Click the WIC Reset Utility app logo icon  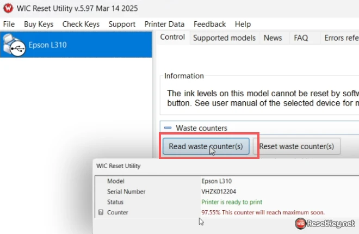click(8, 8)
